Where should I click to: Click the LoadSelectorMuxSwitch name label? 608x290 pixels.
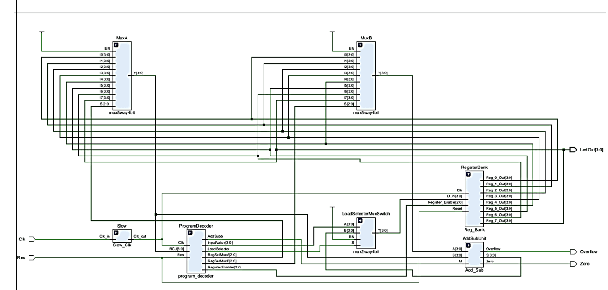coord(366,215)
